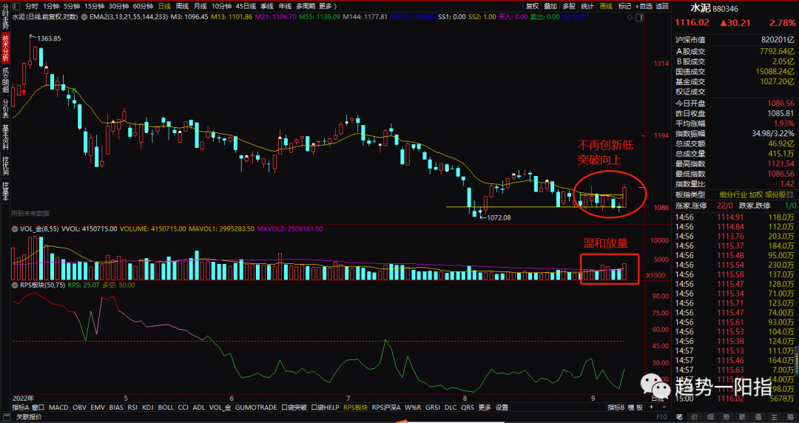Toggle the left panel layout icon
This screenshot has width=799, height=423.
tap(17, 6)
